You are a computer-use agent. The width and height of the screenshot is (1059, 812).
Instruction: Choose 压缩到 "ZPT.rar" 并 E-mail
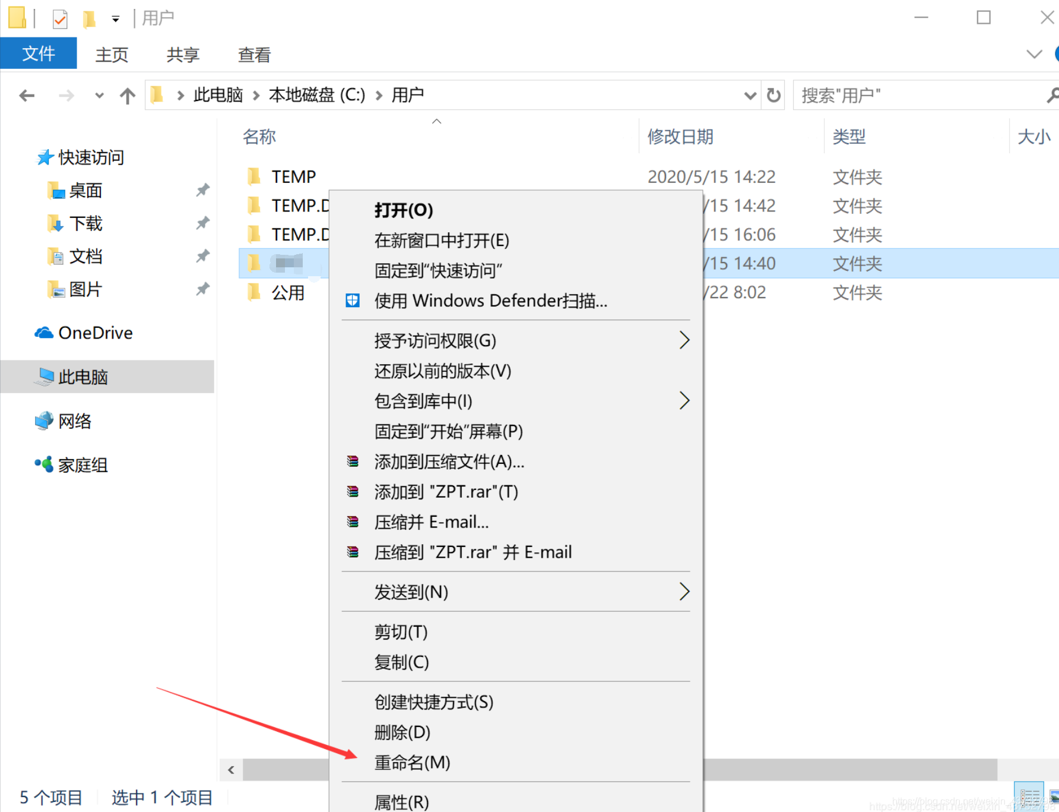[516, 552]
